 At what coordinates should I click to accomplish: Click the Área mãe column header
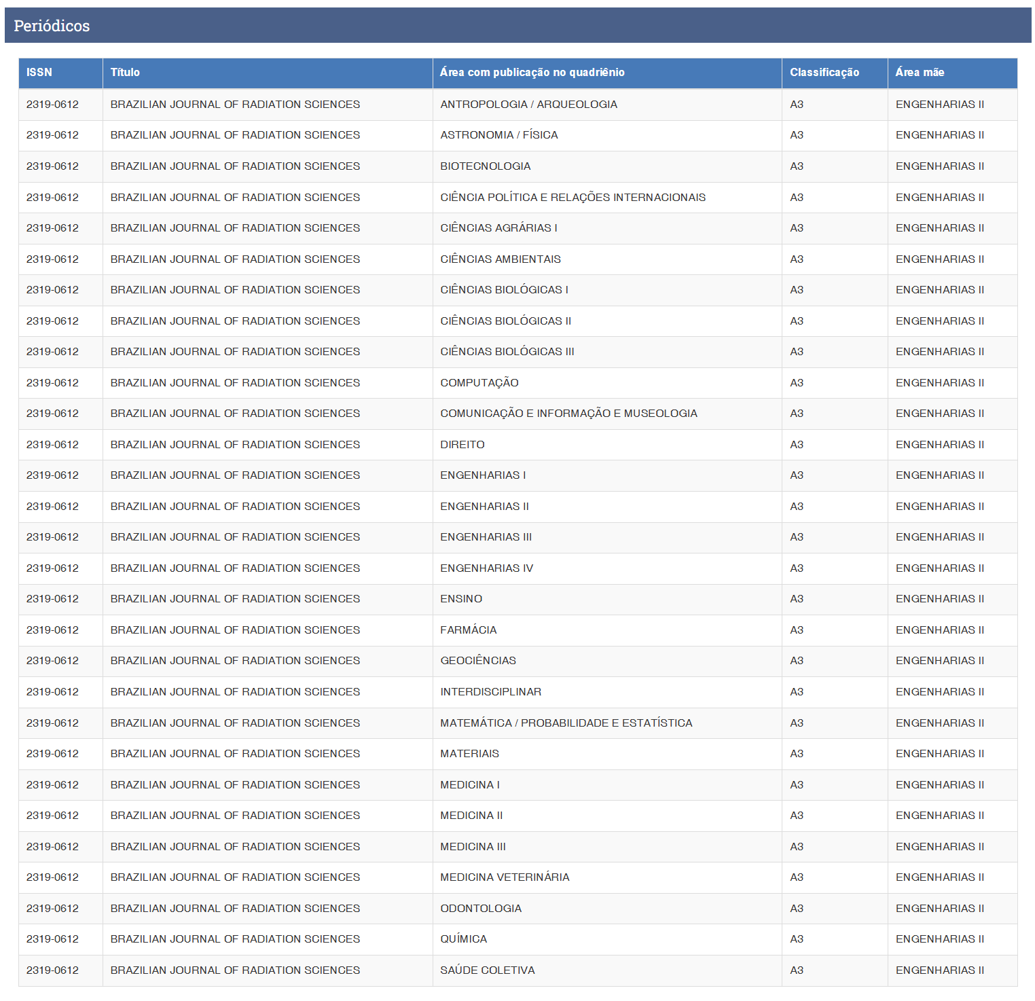tap(919, 73)
